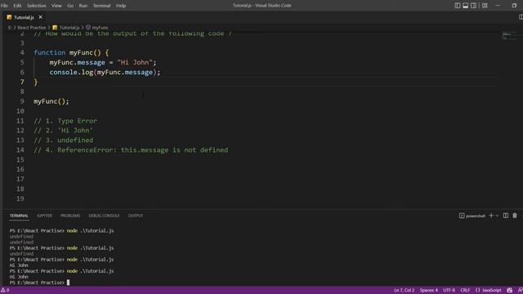Open the View menu

pyautogui.click(x=56, y=6)
